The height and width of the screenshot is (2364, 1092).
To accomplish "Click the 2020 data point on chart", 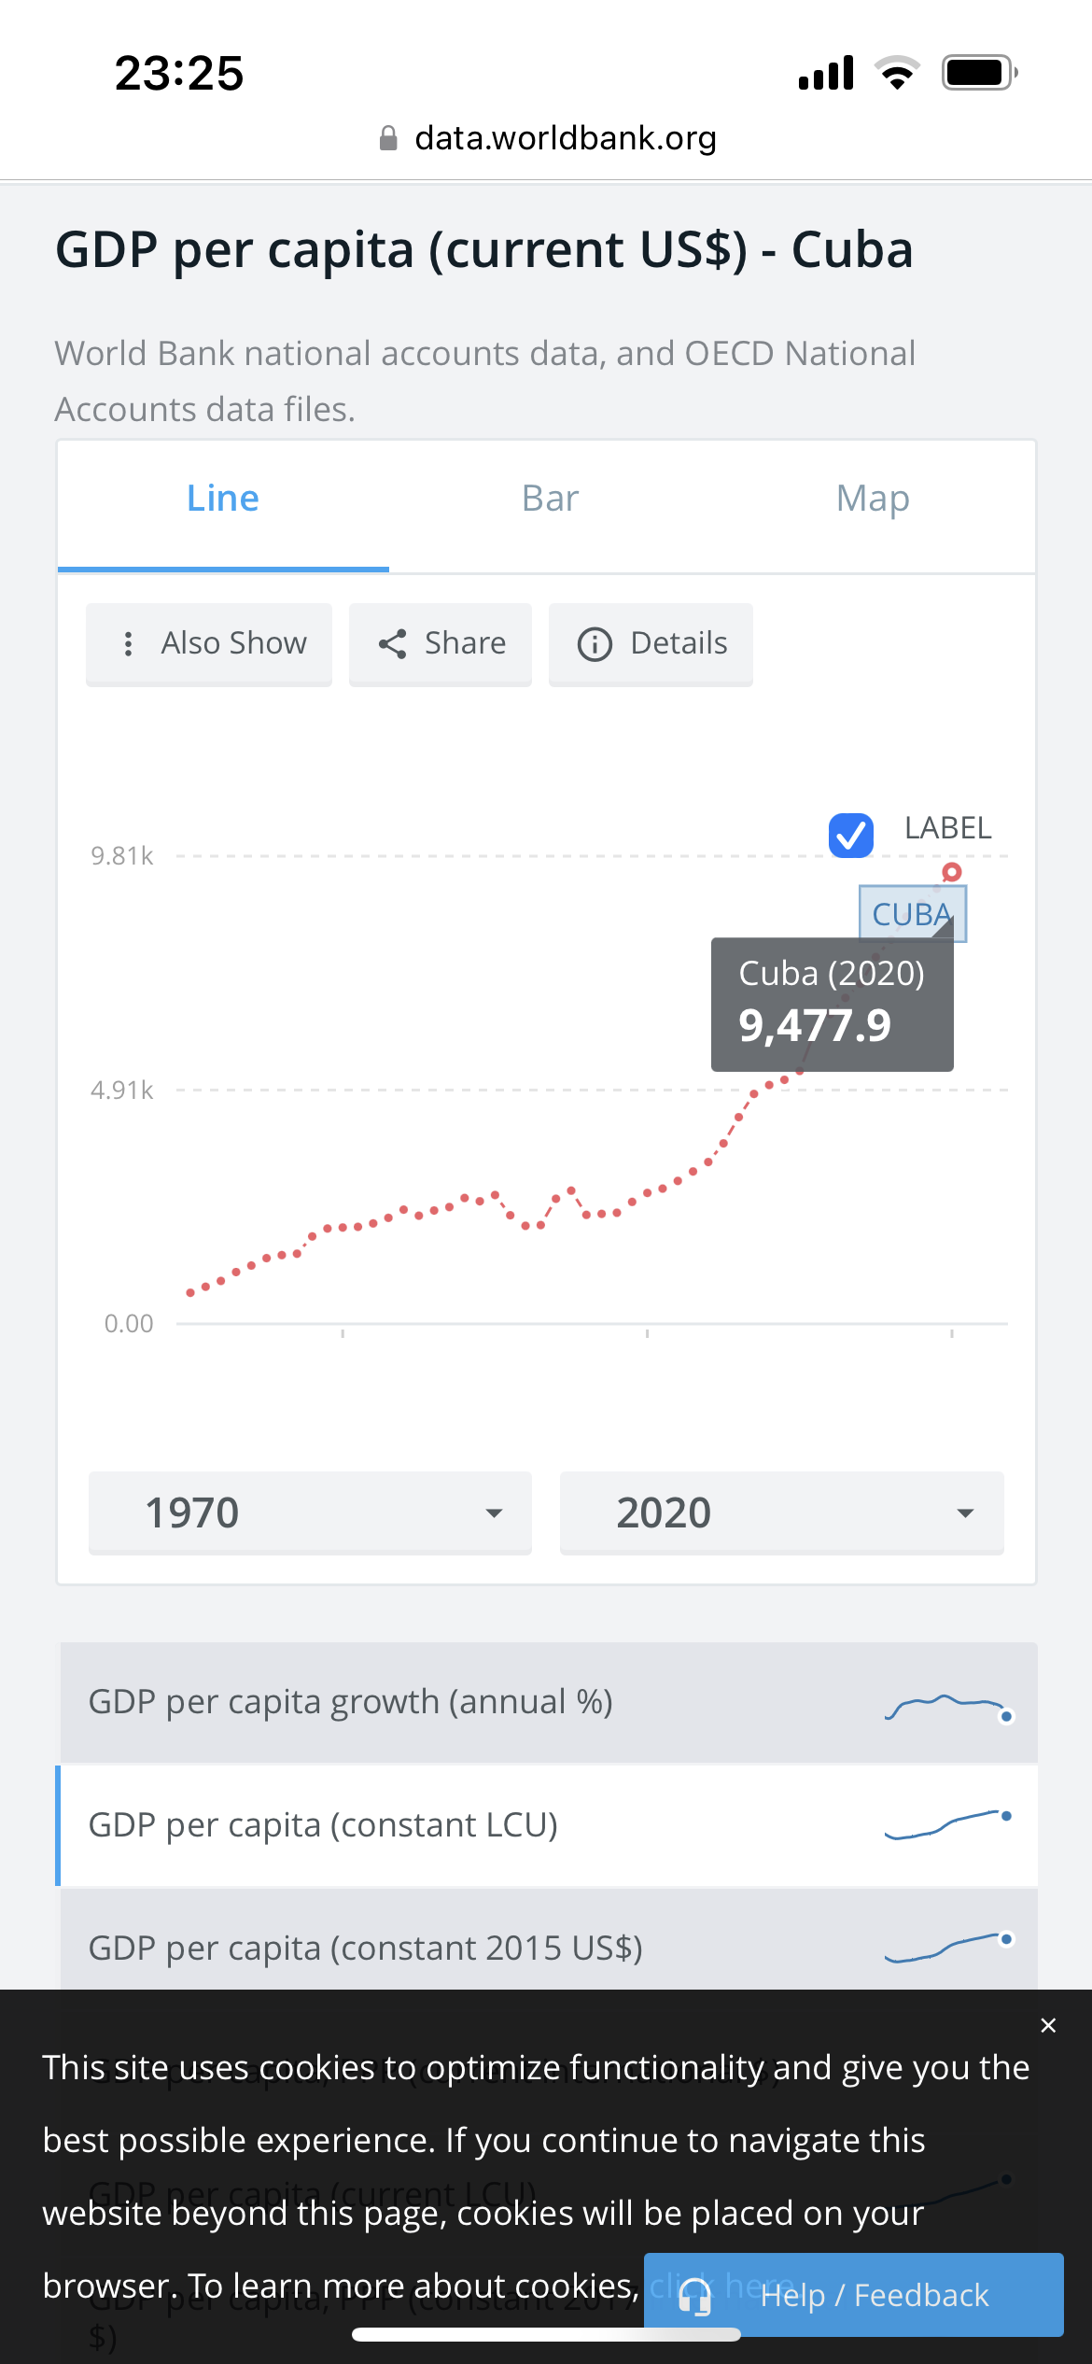I will (x=951, y=872).
